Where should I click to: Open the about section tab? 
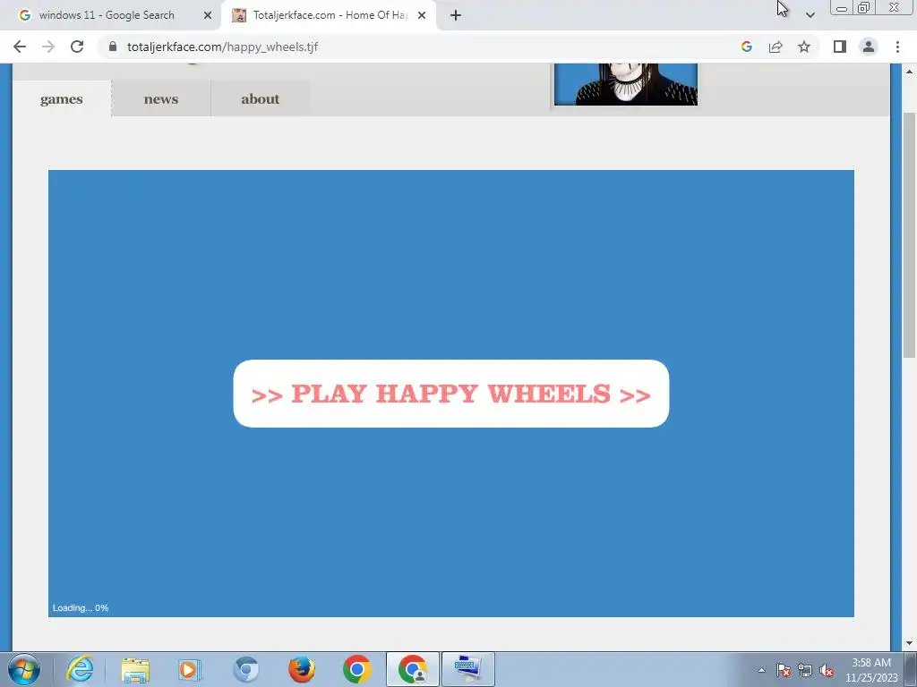click(261, 98)
